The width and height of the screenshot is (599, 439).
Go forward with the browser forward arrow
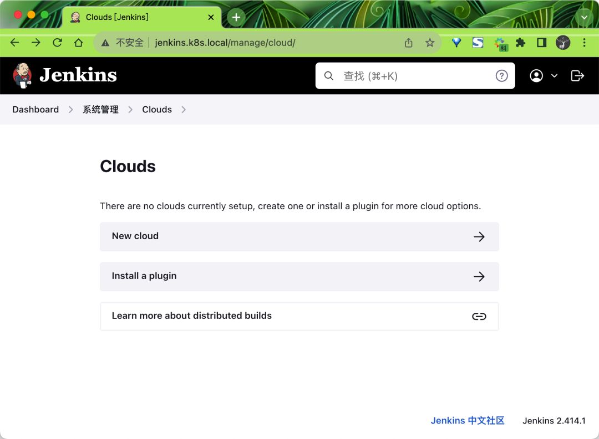pyautogui.click(x=36, y=43)
